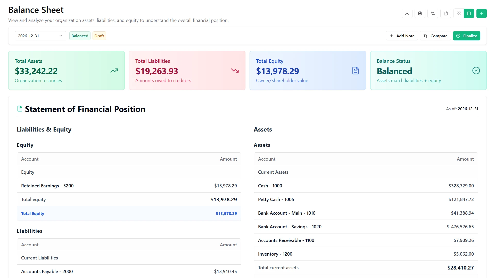The image size is (495, 278).
Task: Click the Add Note button
Action: pos(402,36)
